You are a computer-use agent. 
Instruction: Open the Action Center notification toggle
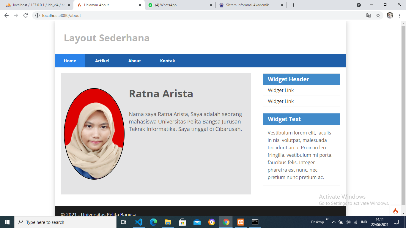(x=396, y=222)
